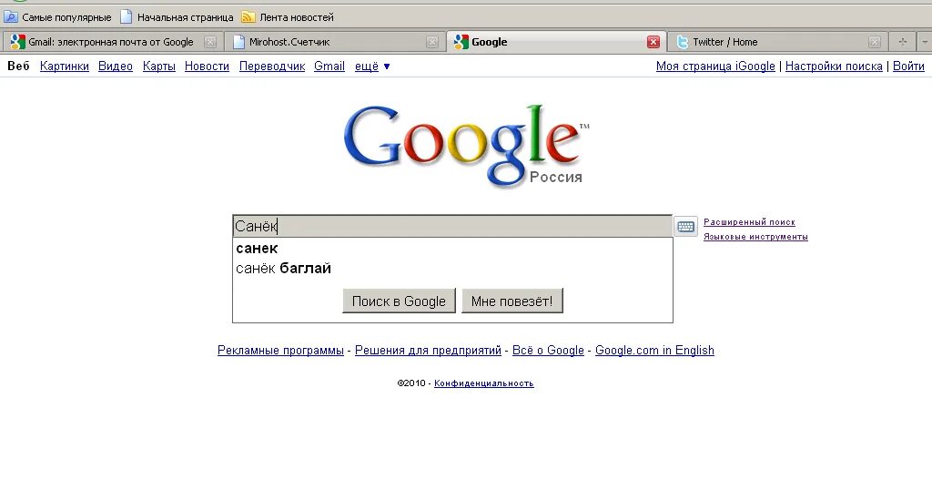
Task: Expand the ещё dropdown menu
Action: click(x=372, y=66)
